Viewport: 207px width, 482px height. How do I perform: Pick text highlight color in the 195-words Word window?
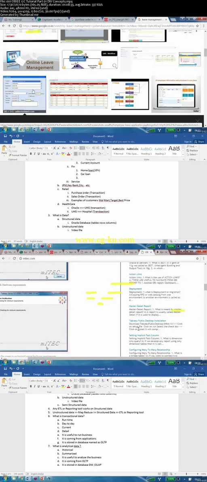coord(62,386)
